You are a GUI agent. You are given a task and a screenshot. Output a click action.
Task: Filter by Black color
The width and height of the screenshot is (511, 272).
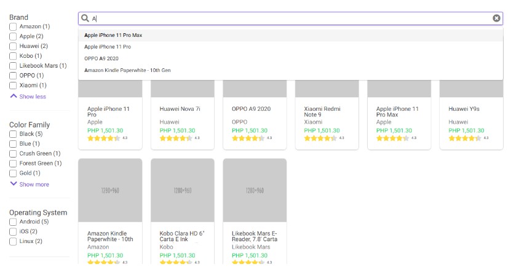(x=13, y=134)
